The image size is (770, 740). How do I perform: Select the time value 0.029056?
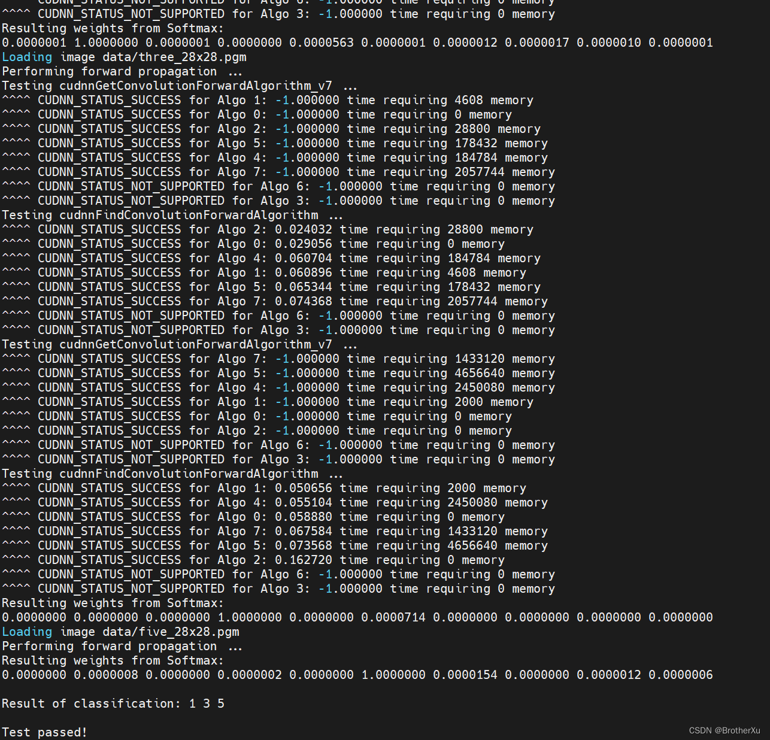(304, 244)
